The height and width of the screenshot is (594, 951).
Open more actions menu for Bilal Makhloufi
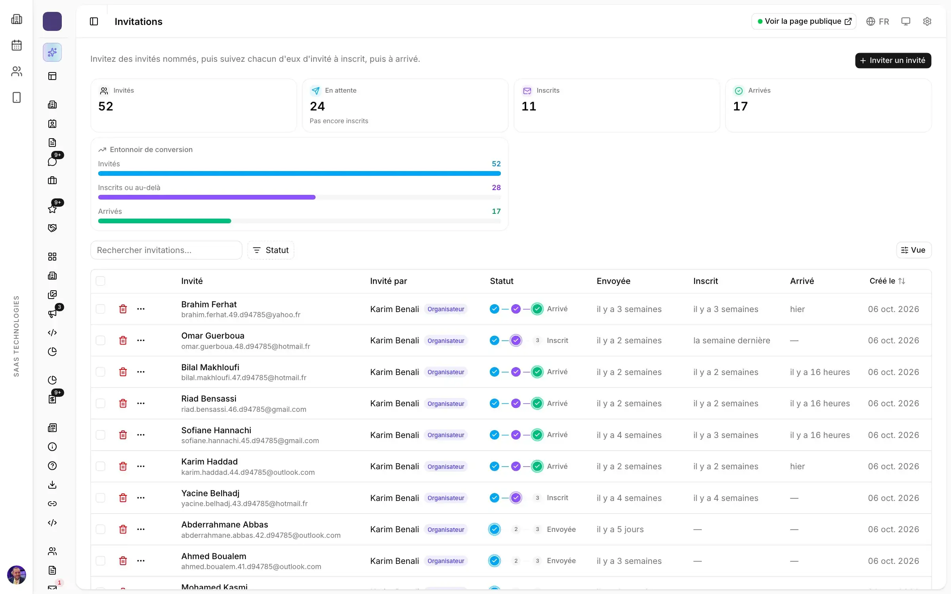click(x=141, y=372)
